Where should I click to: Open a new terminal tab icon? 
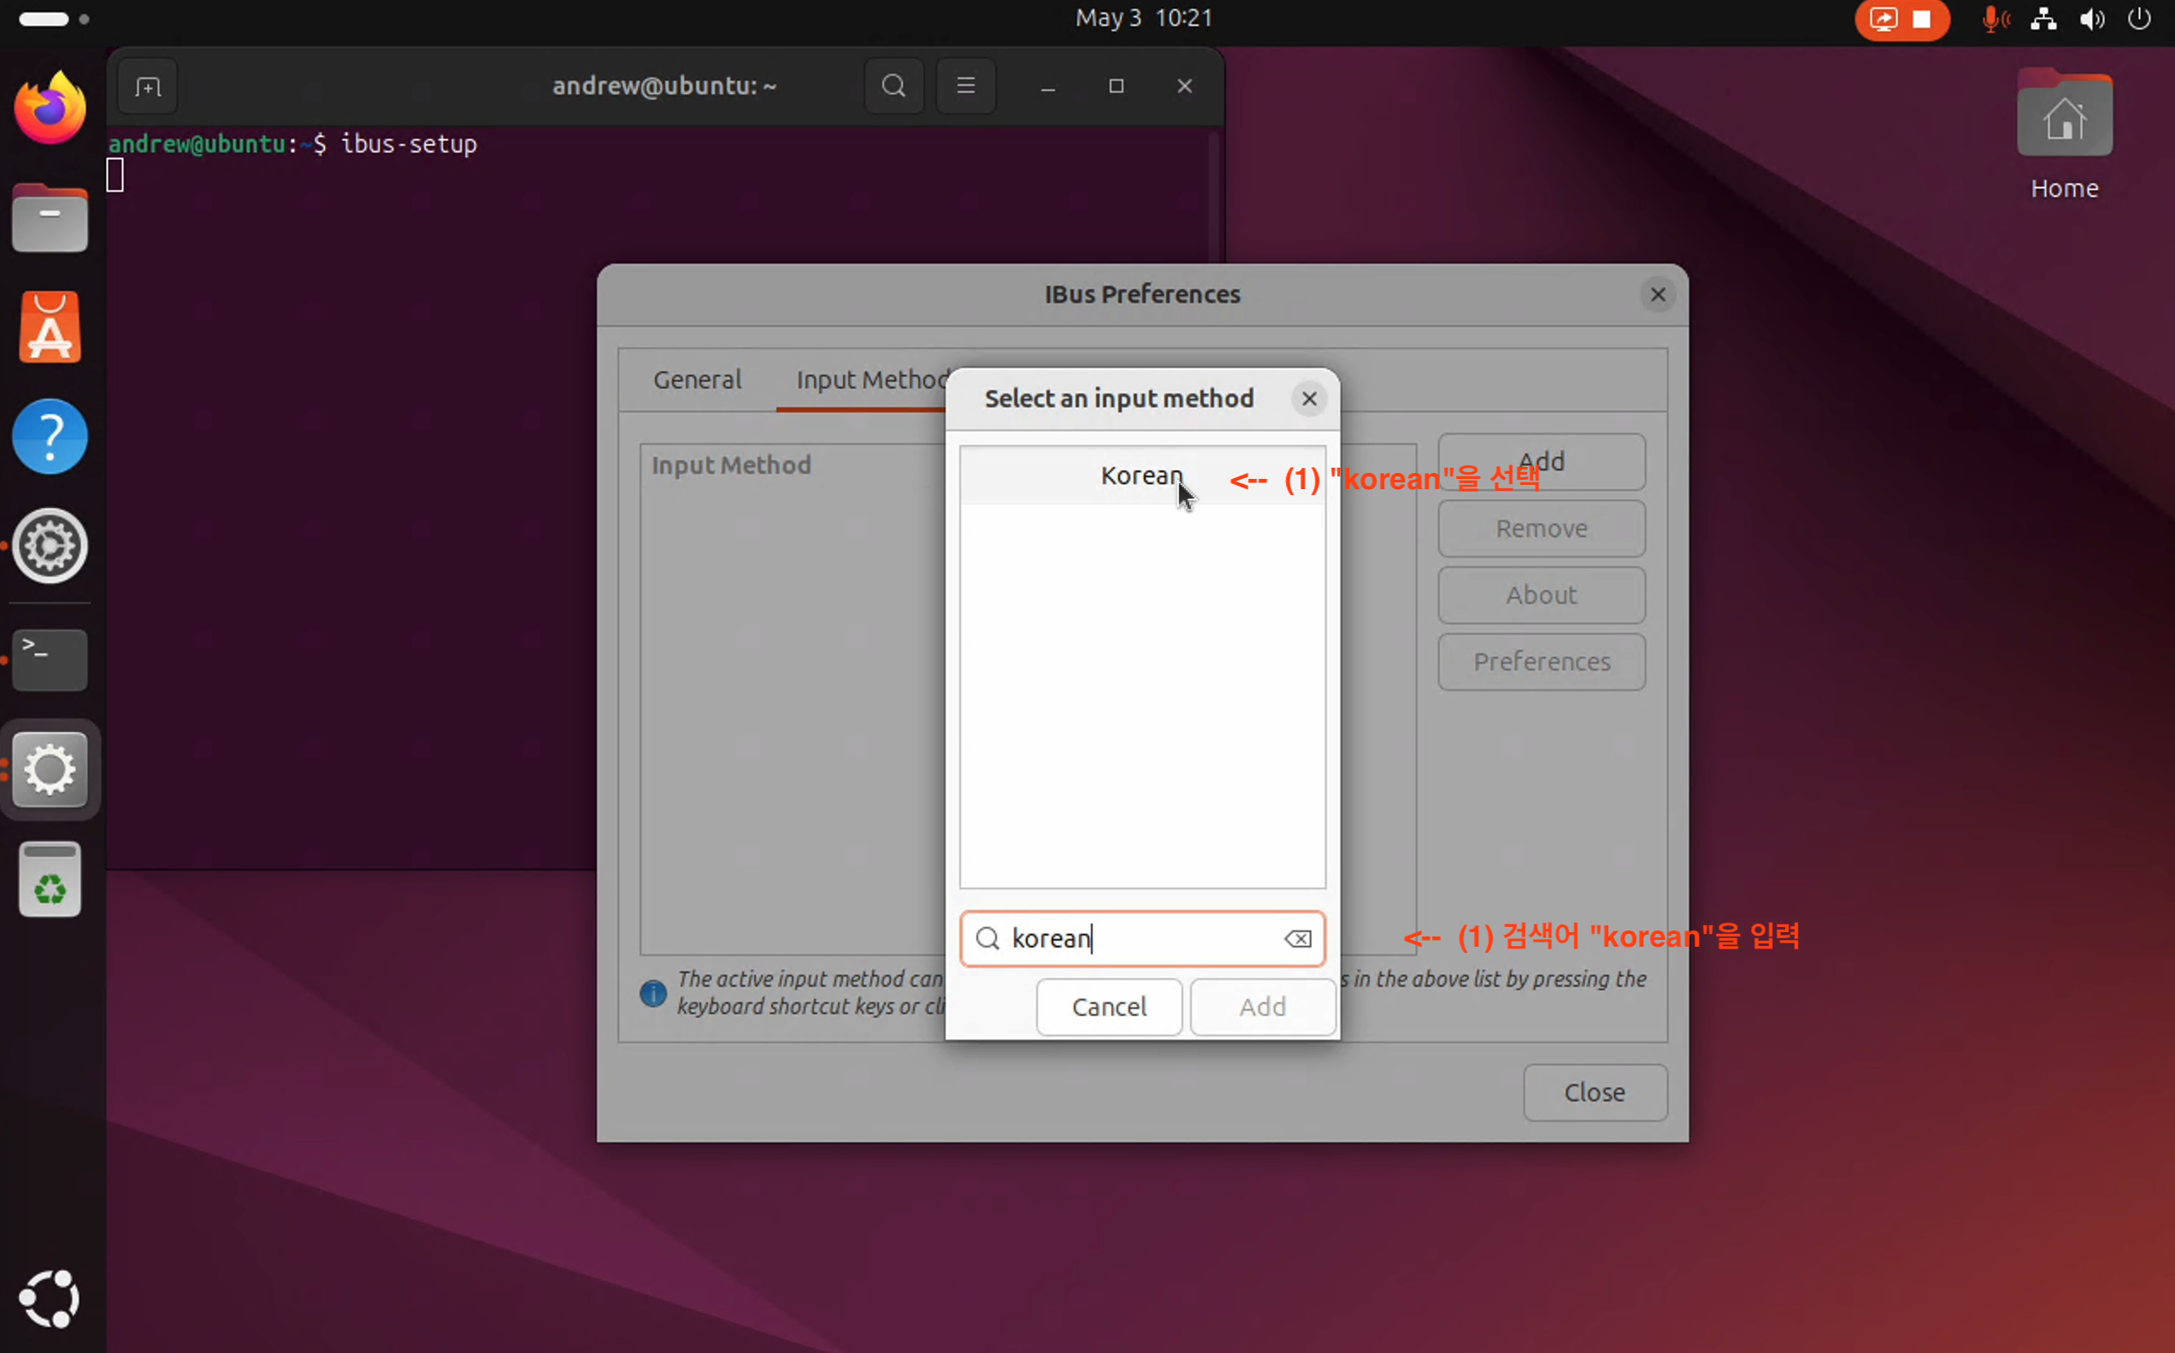point(148,86)
